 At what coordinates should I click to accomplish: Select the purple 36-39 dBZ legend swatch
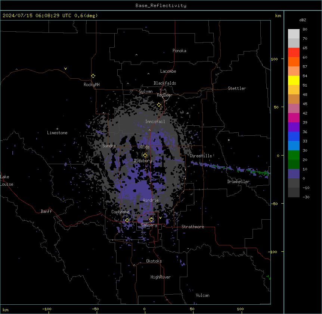[294, 127]
